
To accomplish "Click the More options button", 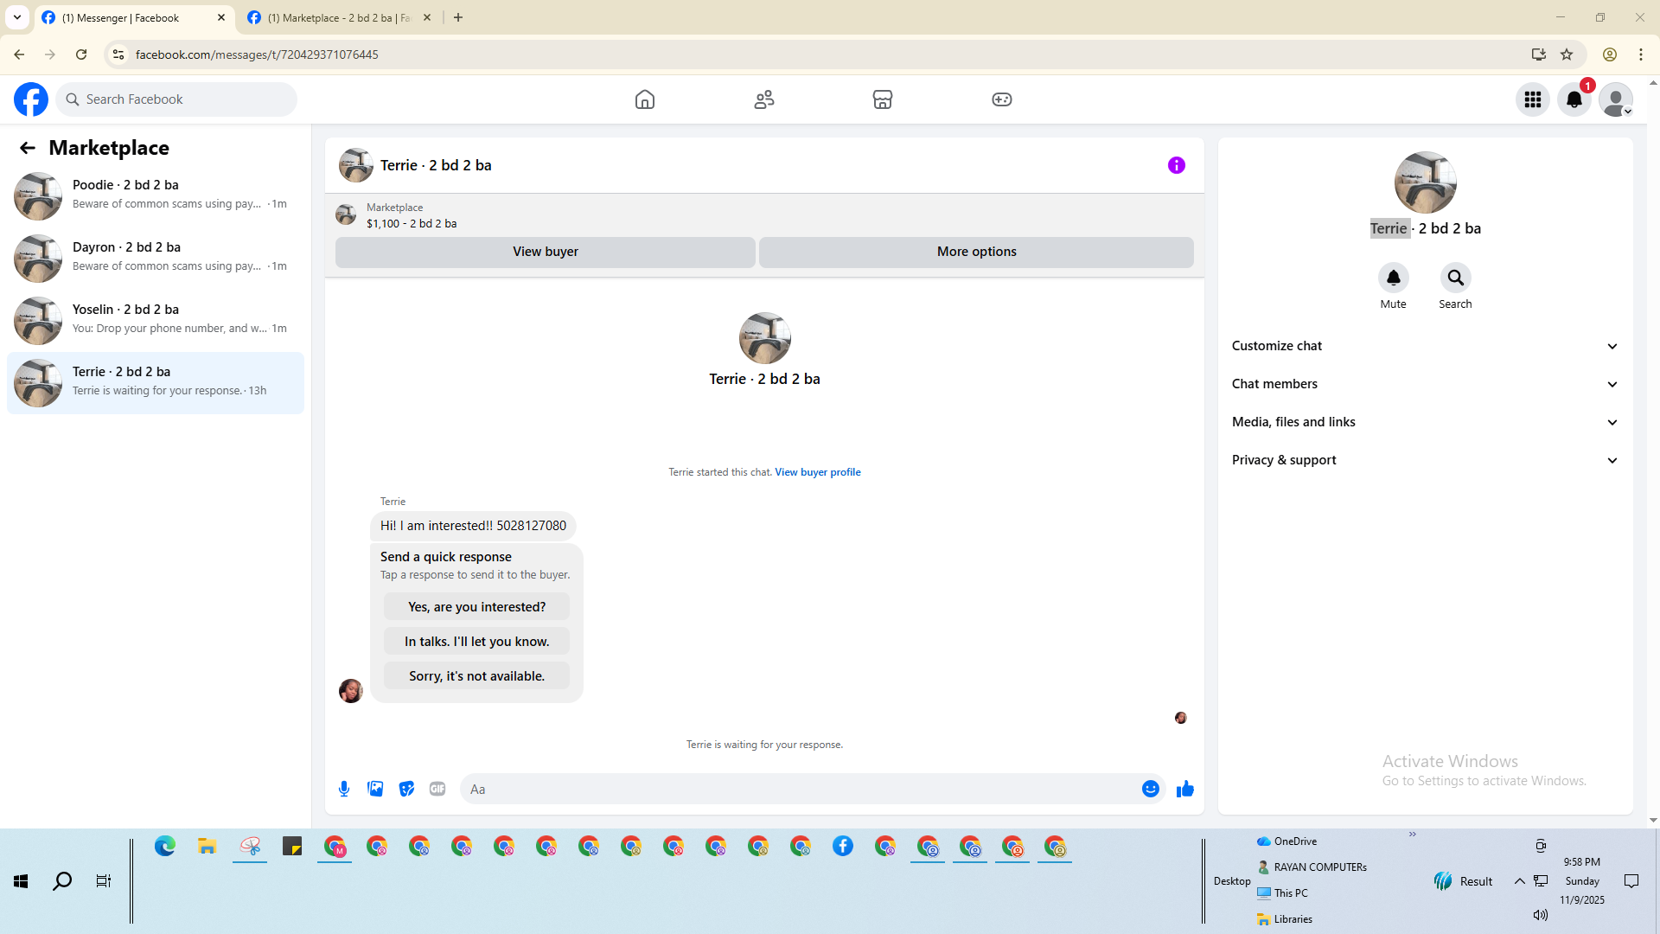I will click(977, 252).
